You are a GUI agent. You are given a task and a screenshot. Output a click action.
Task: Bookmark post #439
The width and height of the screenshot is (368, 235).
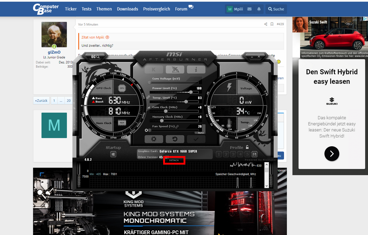click(272, 24)
